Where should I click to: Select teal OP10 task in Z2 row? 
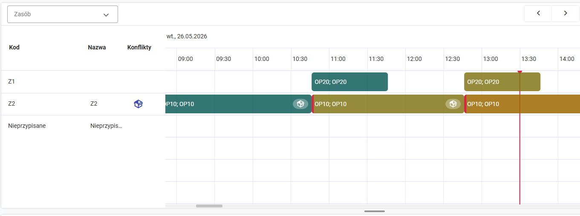point(238,104)
